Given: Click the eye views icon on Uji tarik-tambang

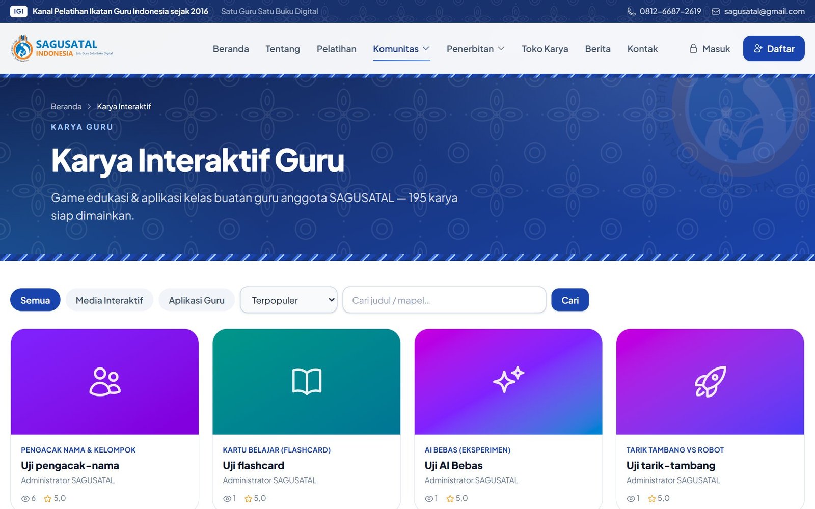Looking at the screenshot, I should click(631, 499).
